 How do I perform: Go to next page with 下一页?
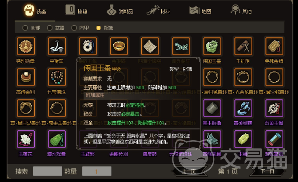pos(267,171)
